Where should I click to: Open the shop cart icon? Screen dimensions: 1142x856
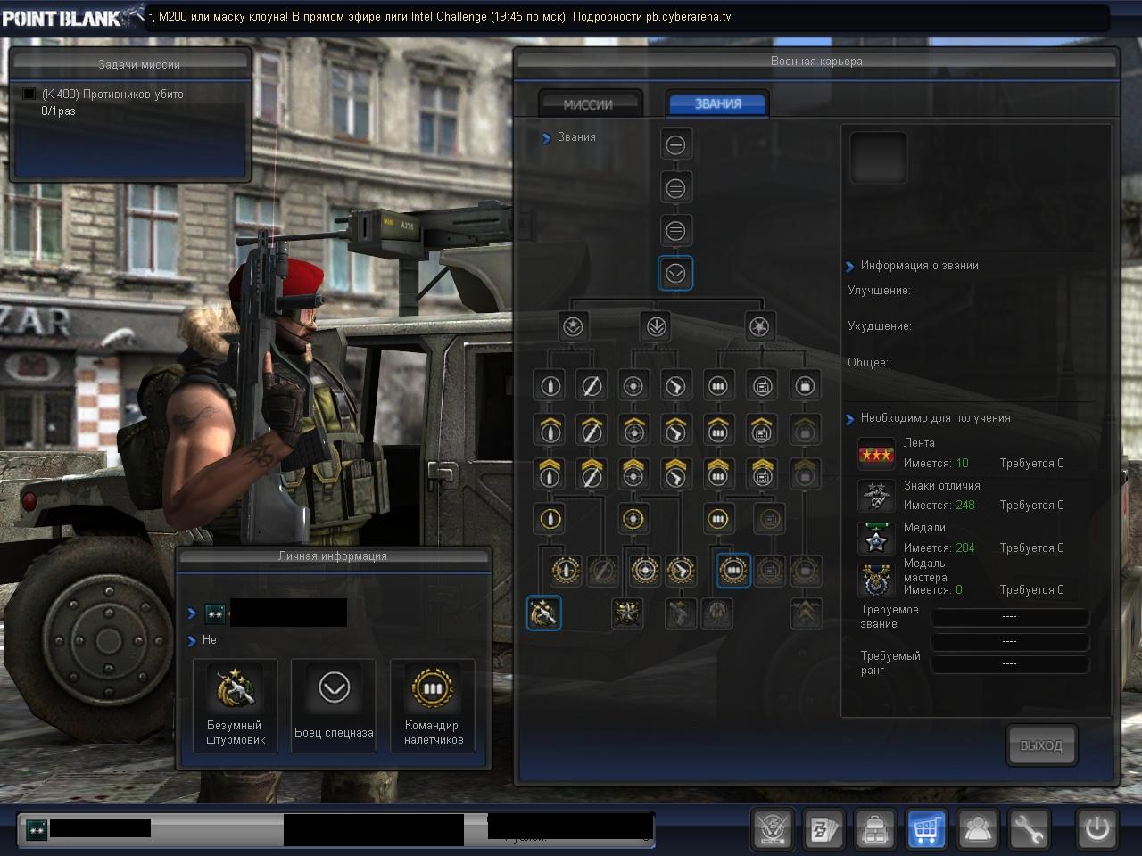926,829
